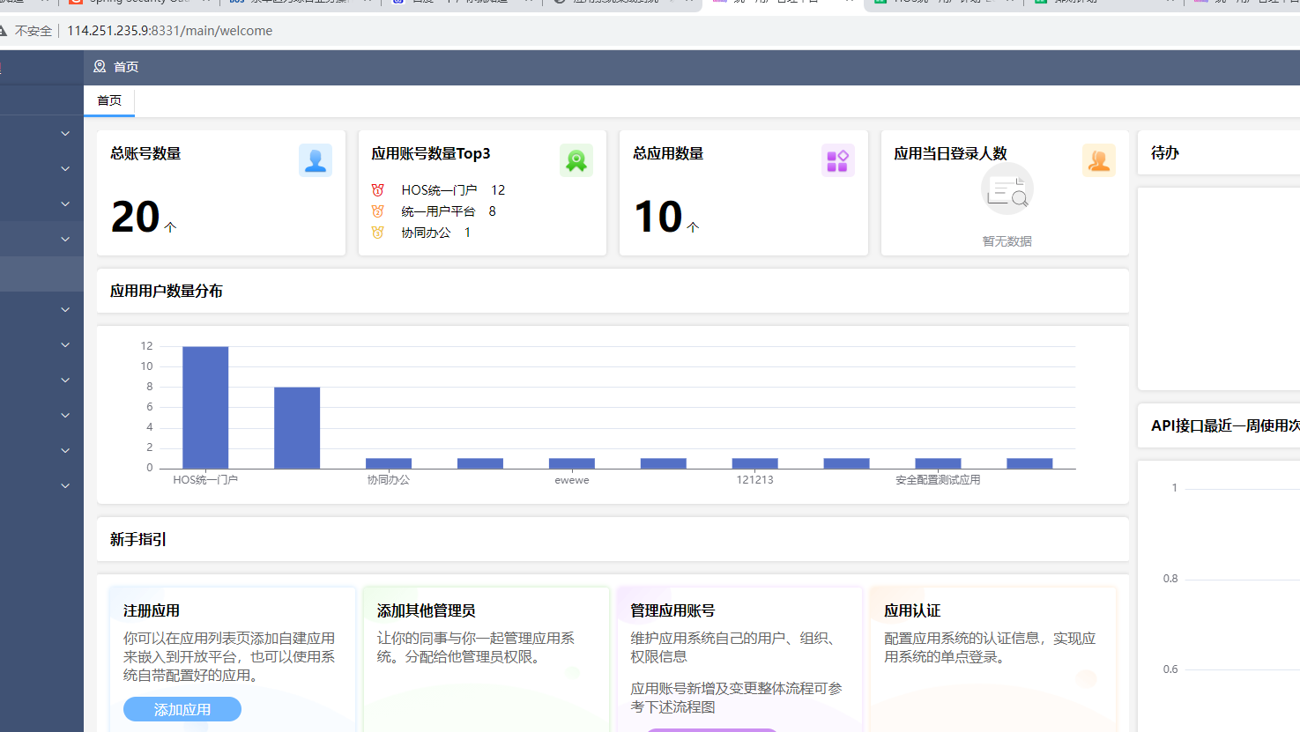Click the 暂无数据 empty-state icon
Screen dimensions: 1300x732
coord(1007,190)
